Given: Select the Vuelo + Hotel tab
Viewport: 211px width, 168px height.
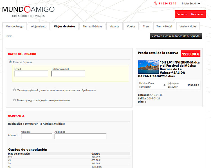Looking at the screenshot, I should [x=188, y=26].
